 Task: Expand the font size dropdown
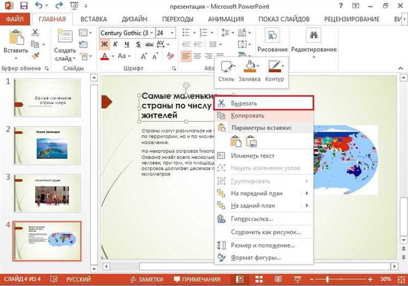[172, 33]
